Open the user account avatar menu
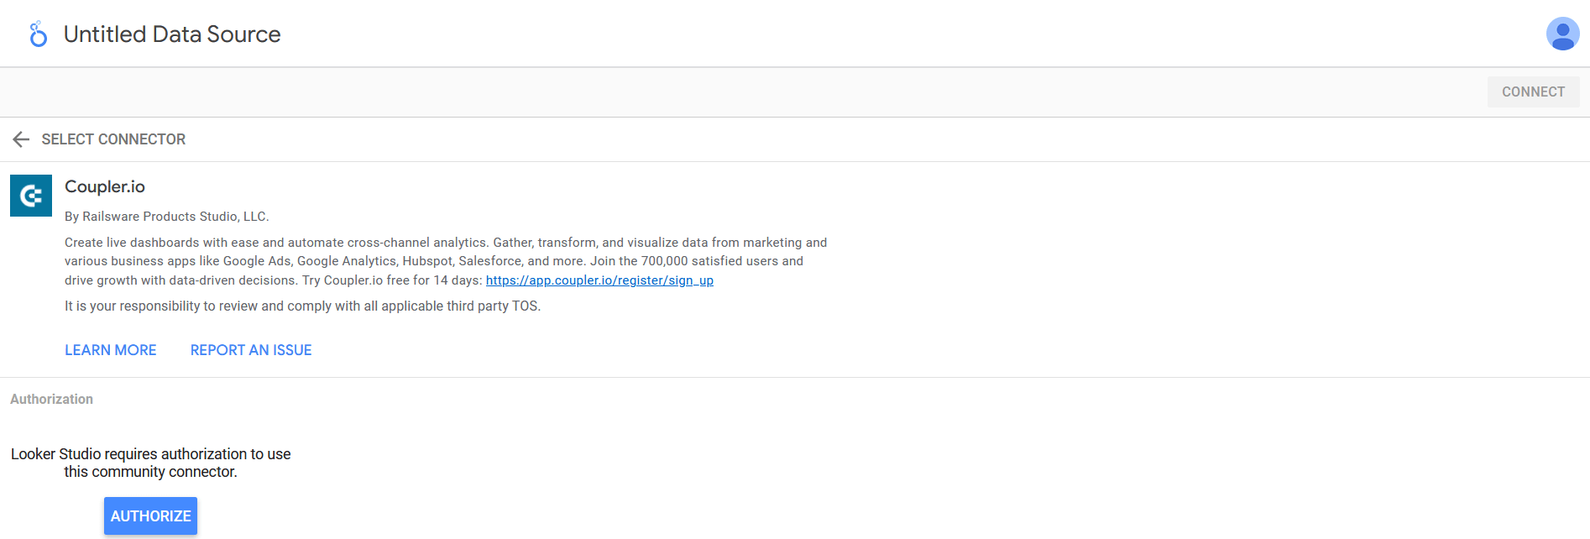 (1562, 34)
